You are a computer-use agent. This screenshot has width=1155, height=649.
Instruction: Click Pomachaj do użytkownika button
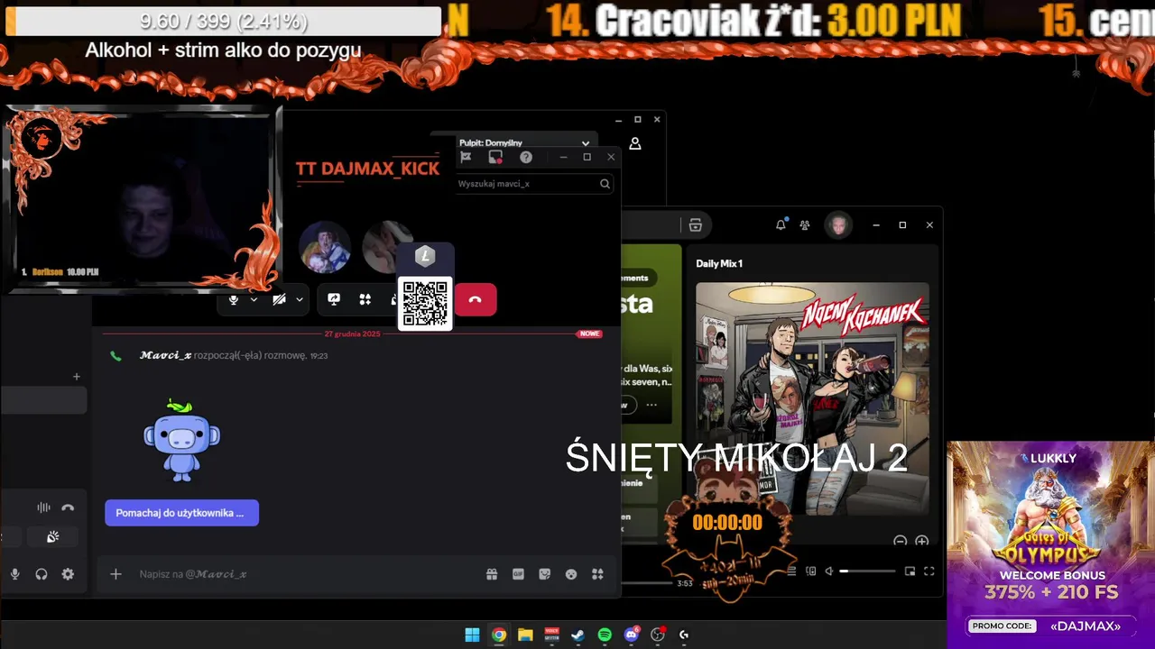point(181,513)
